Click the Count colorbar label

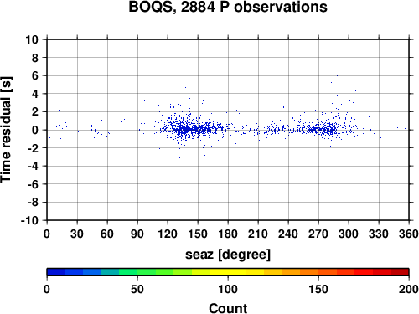point(228,308)
